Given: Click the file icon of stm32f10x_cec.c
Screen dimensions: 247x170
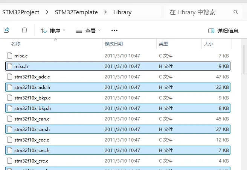Looking at the screenshot, I should 10,140.
